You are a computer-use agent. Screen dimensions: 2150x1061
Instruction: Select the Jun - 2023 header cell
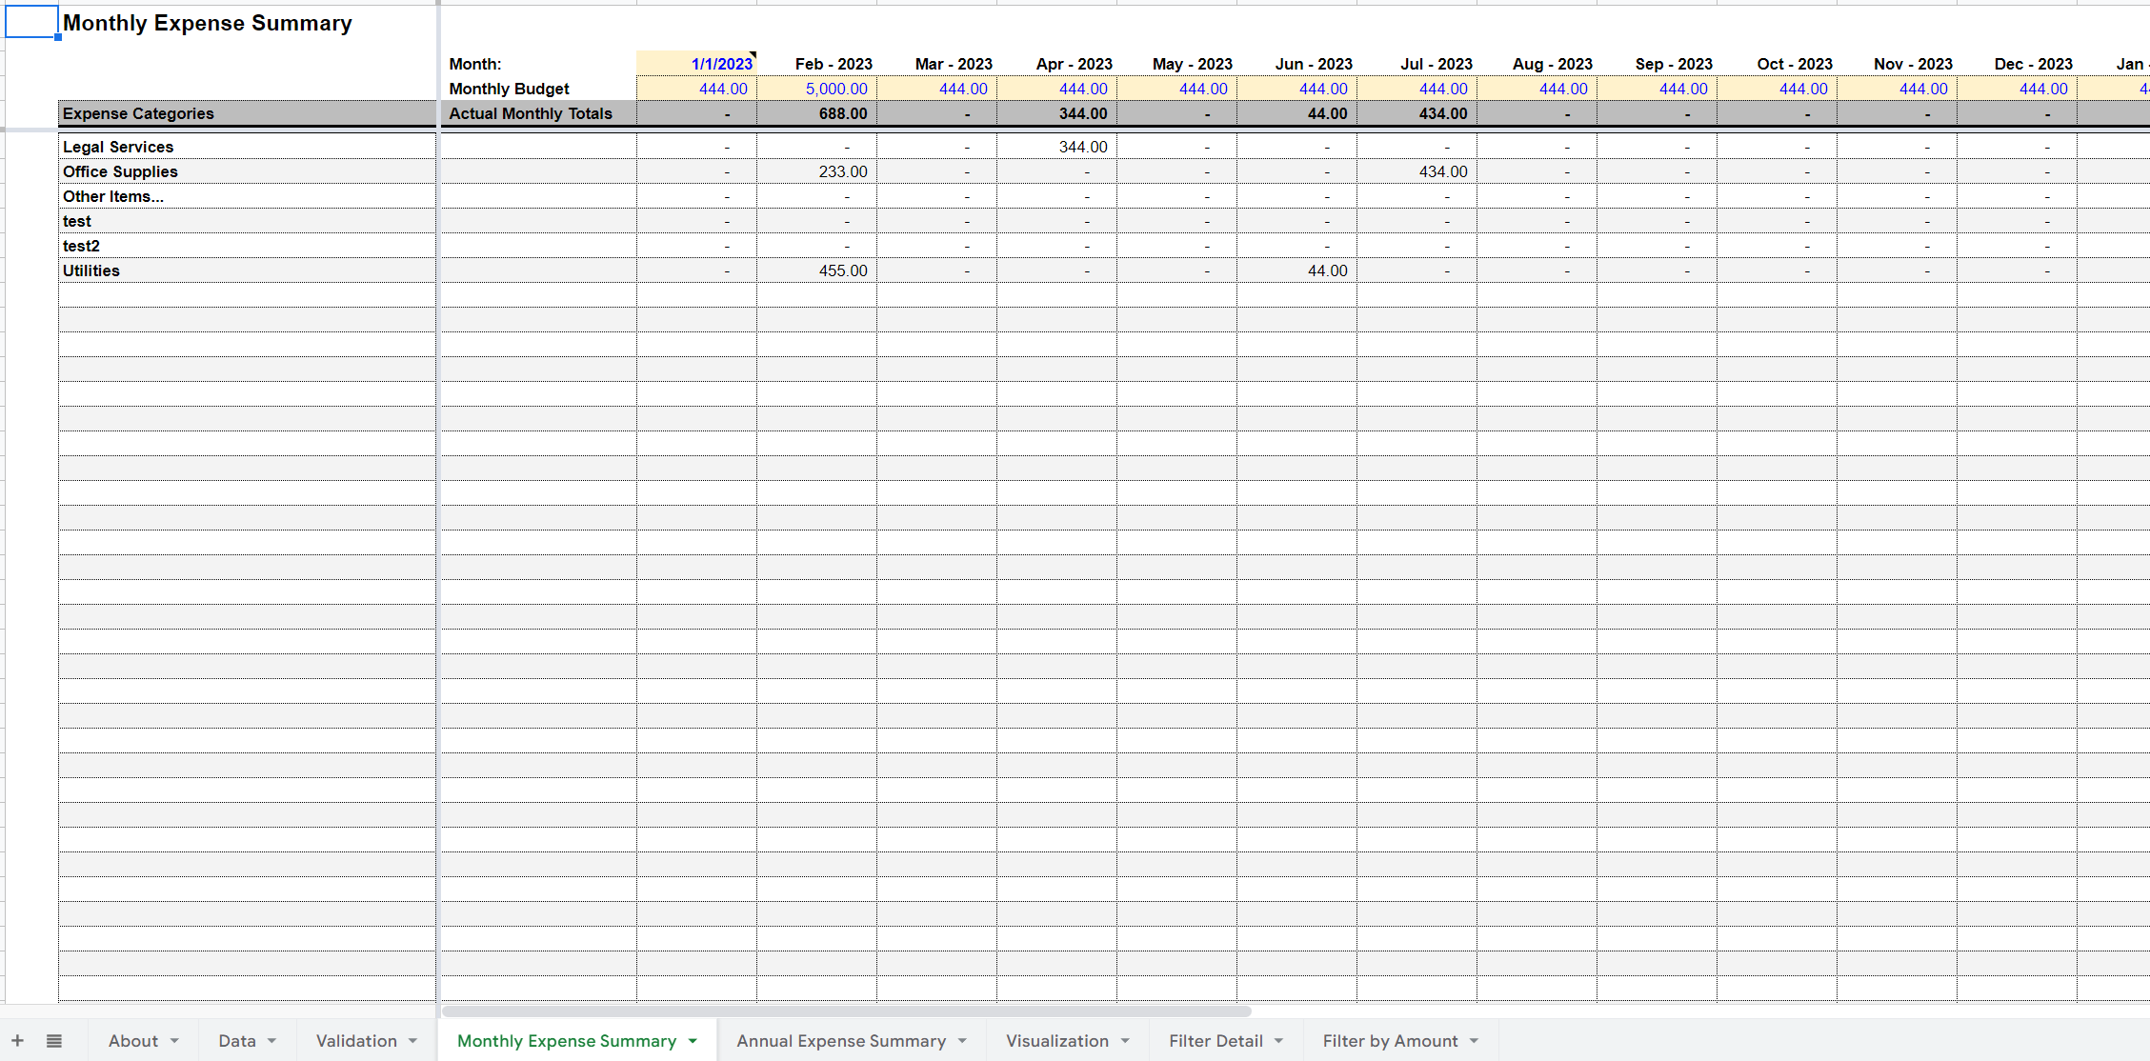[1296, 64]
